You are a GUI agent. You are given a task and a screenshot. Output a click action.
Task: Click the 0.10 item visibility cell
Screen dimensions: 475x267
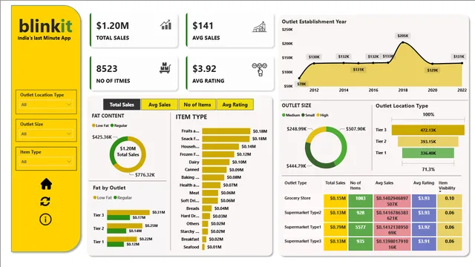coord(450,201)
